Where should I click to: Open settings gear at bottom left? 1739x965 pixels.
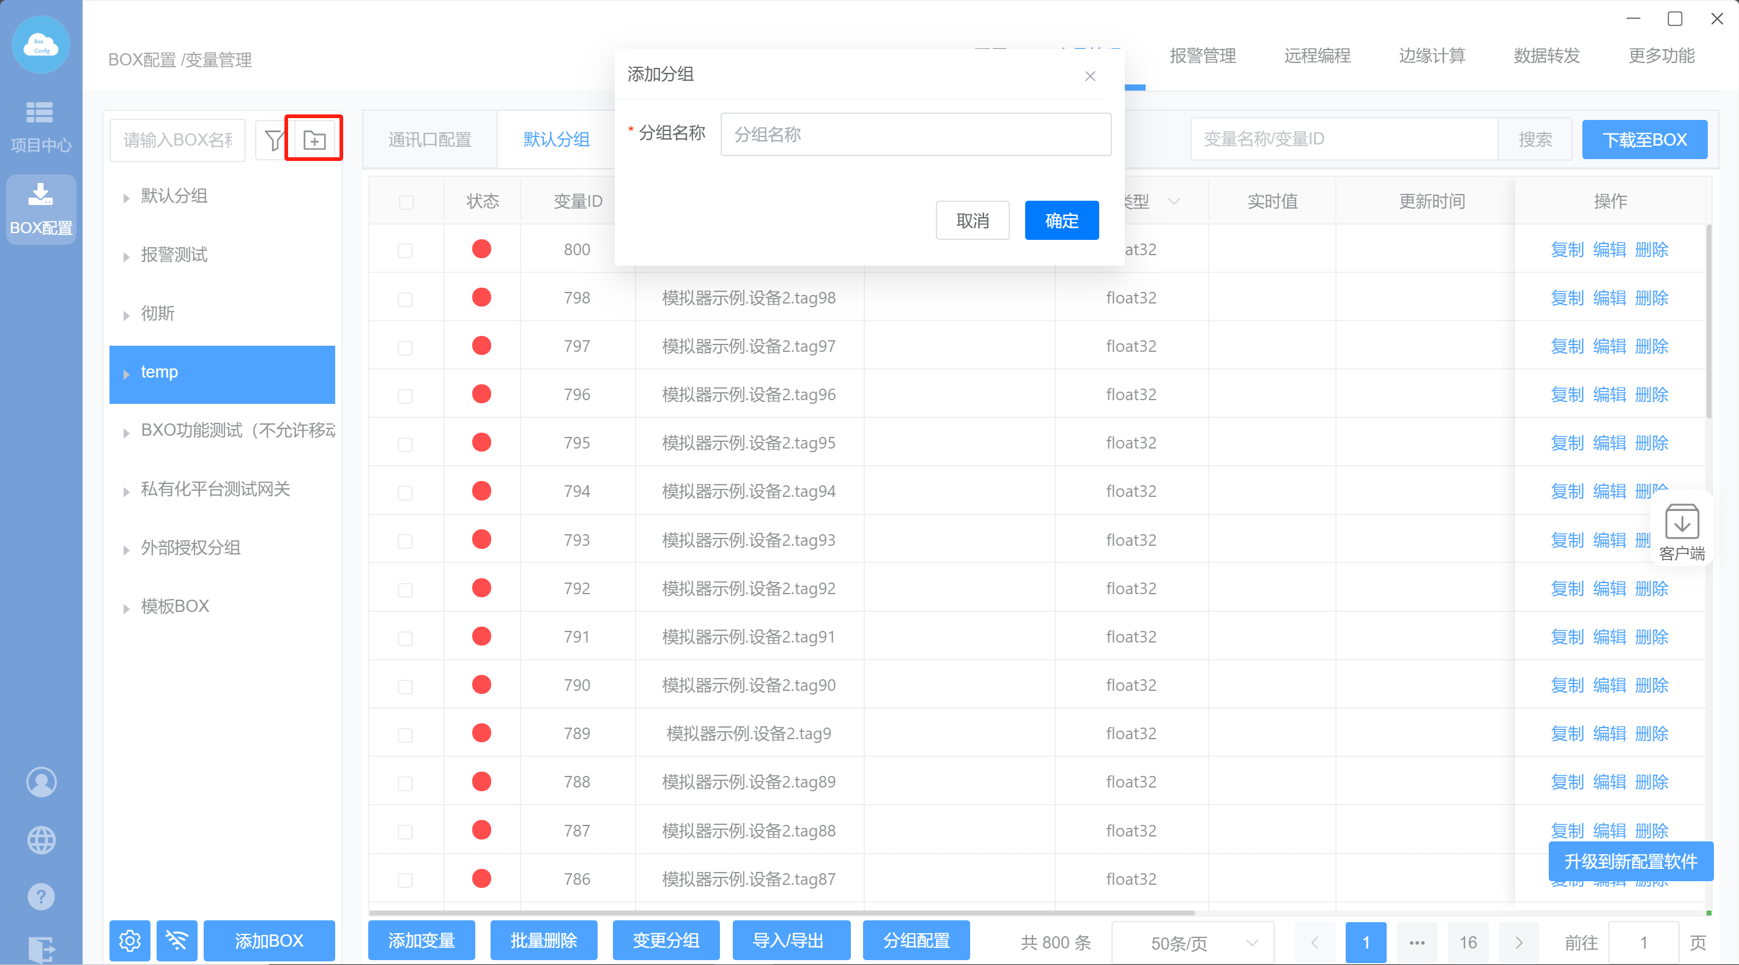pos(130,940)
